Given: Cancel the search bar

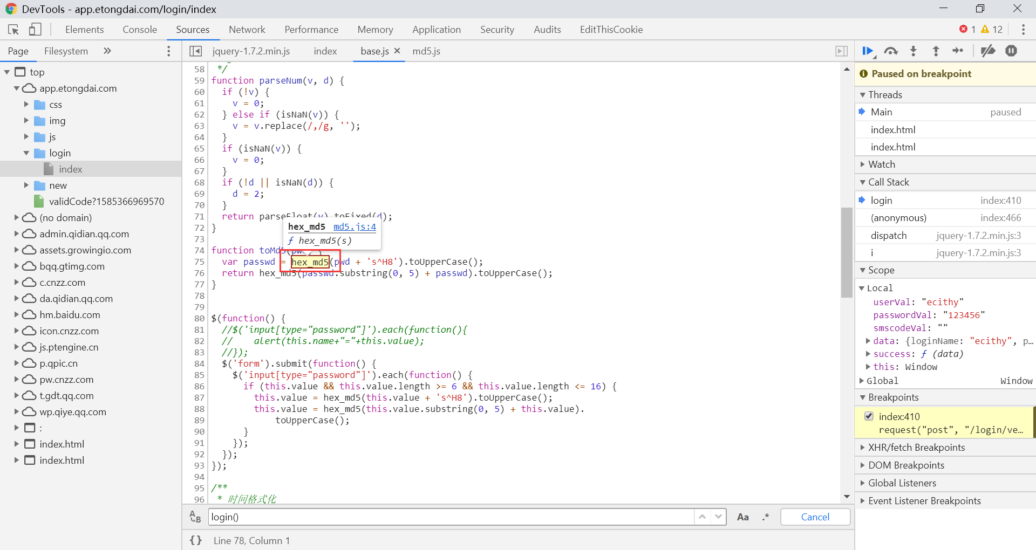Looking at the screenshot, I should click(815, 517).
